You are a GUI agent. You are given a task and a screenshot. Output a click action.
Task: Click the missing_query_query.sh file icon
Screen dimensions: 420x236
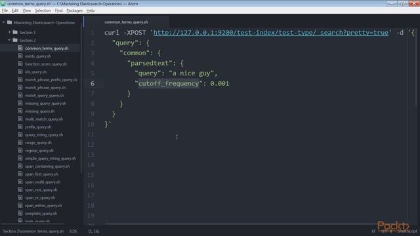tap(20, 103)
